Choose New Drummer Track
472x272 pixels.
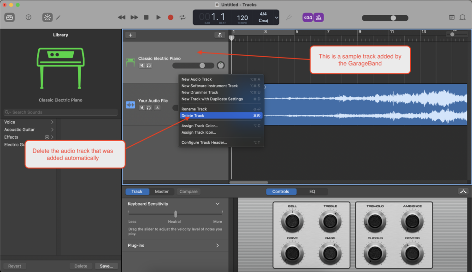[x=221, y=93]
